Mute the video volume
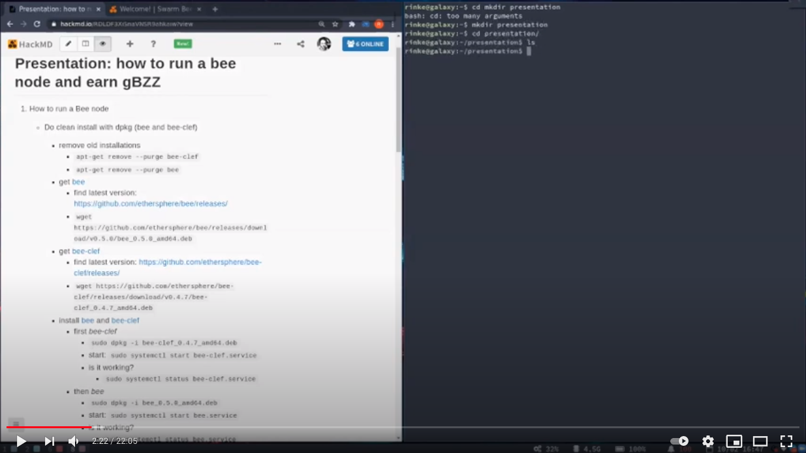Image resolution: width=806 pixels, height=453 pixels. click(x=74, y=441)
